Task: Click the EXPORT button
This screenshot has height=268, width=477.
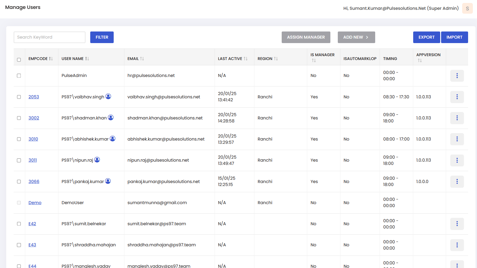Action: point(426,37)
